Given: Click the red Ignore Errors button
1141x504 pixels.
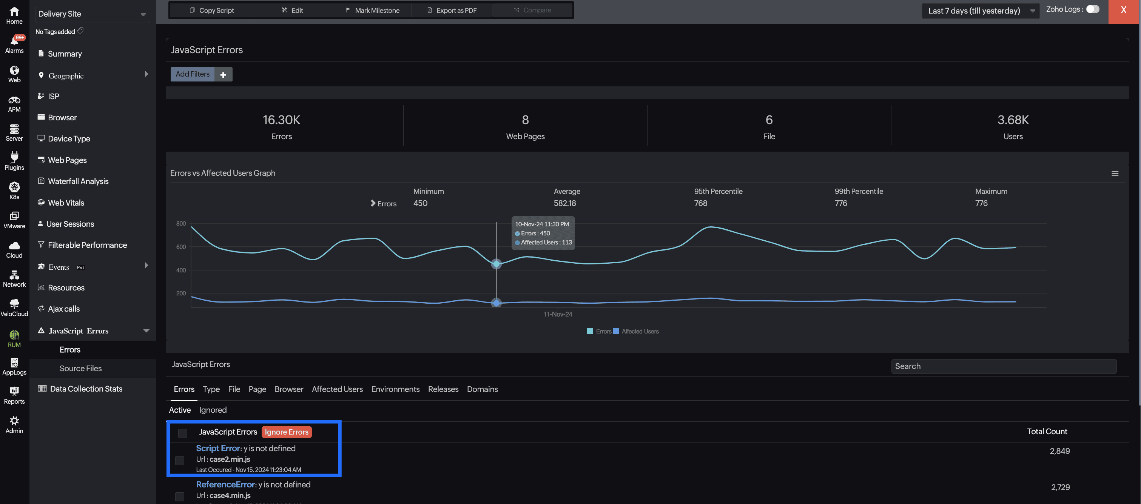Looking at the screenshot, I should coord(287,432).
